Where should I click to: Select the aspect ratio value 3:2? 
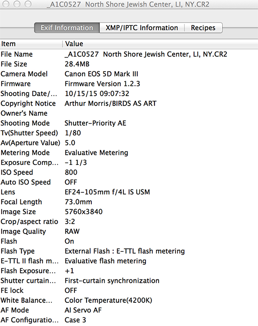coord(70,222)
